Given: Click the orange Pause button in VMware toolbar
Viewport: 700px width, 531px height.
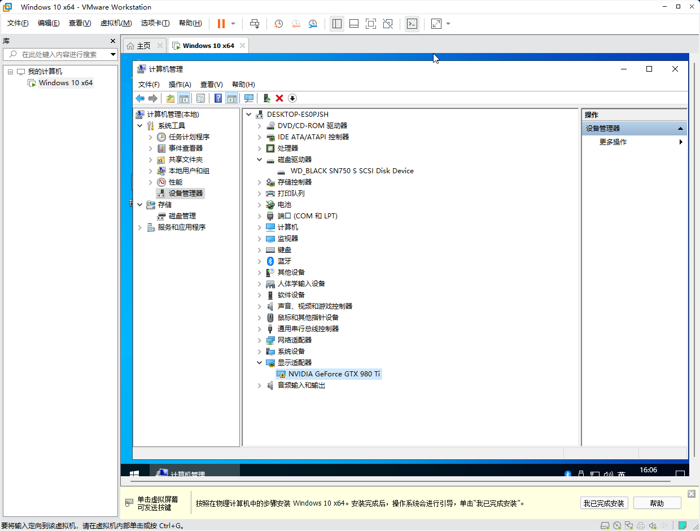Looking at the screenshot, I should [x=221, y=24].
